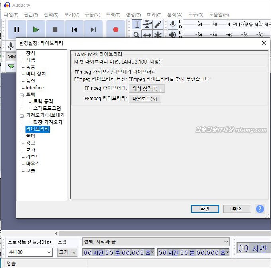
Task: Click the 위치 찾기(T)... button
Action: click(146, 88)
